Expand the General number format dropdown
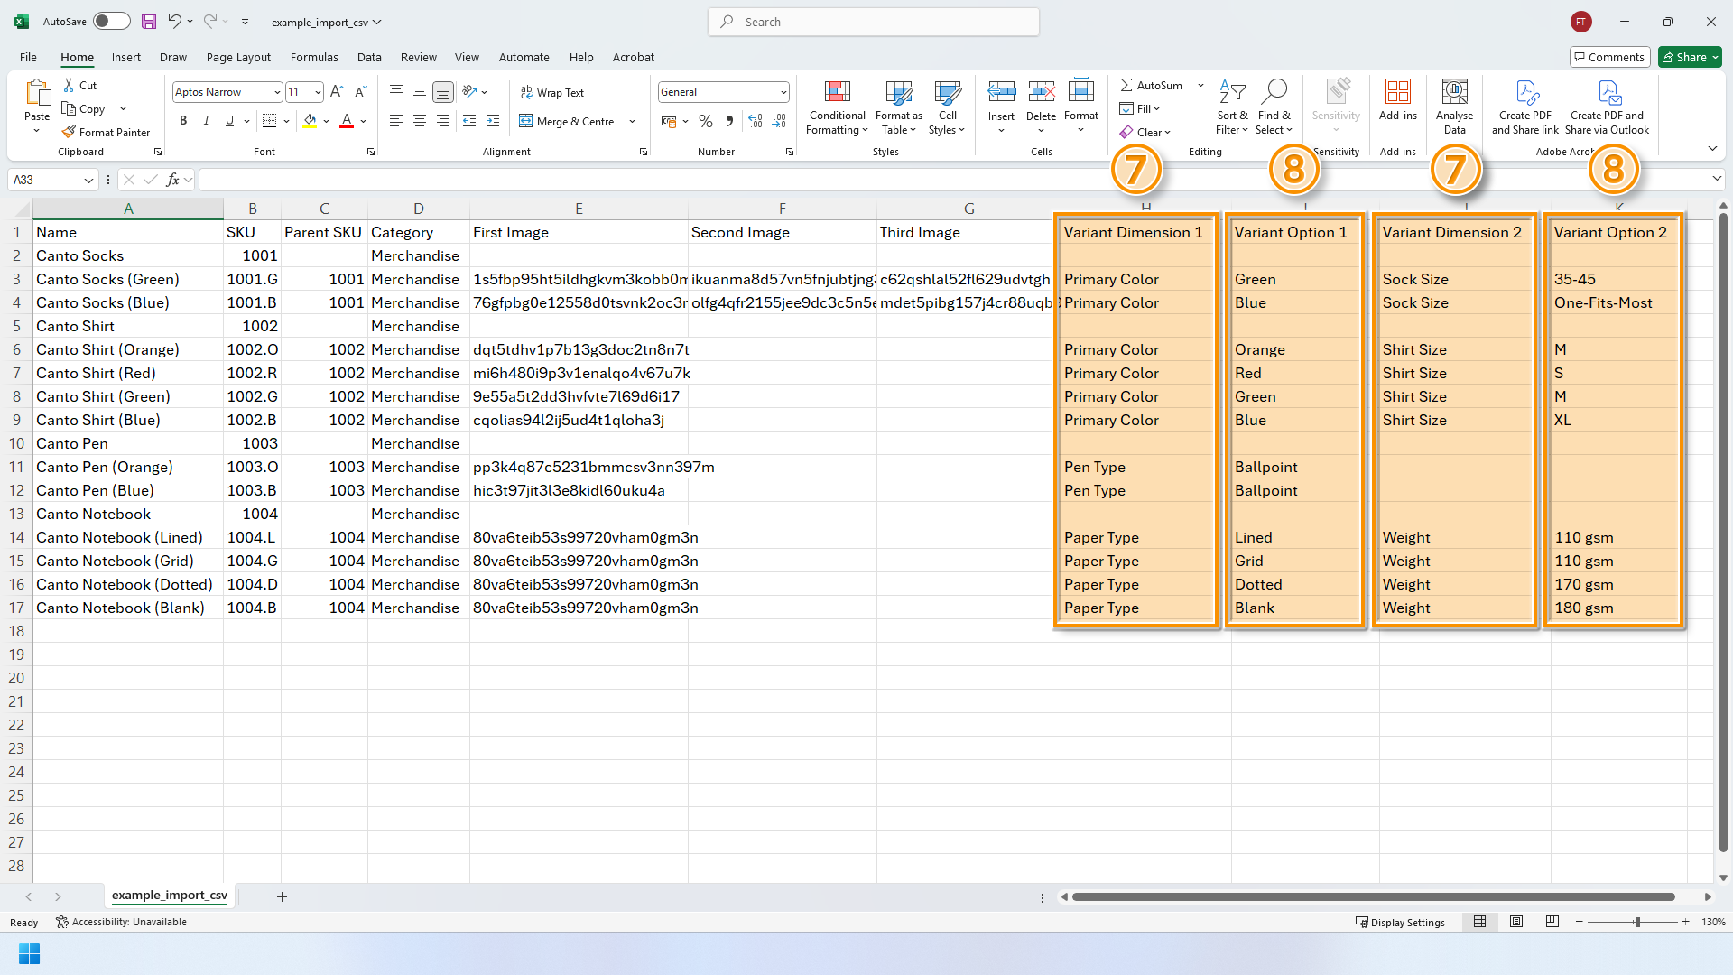The width and height of the screenshot is (1733, 975). point(783,92)
